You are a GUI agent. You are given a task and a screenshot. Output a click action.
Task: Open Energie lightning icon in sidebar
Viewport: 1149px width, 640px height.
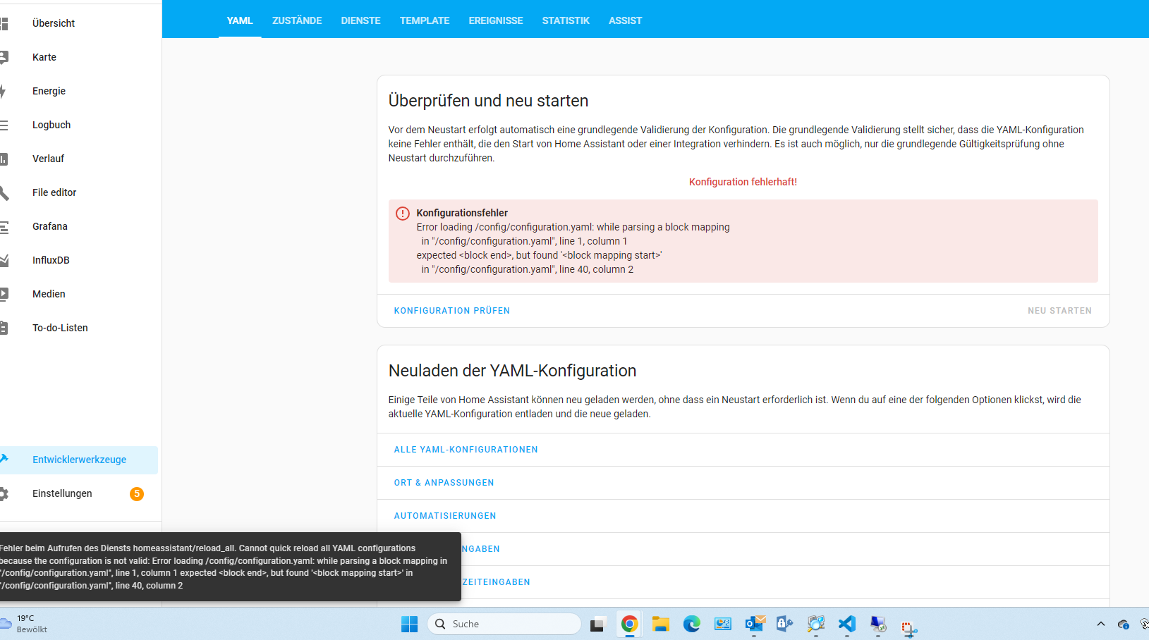(4, 91)
